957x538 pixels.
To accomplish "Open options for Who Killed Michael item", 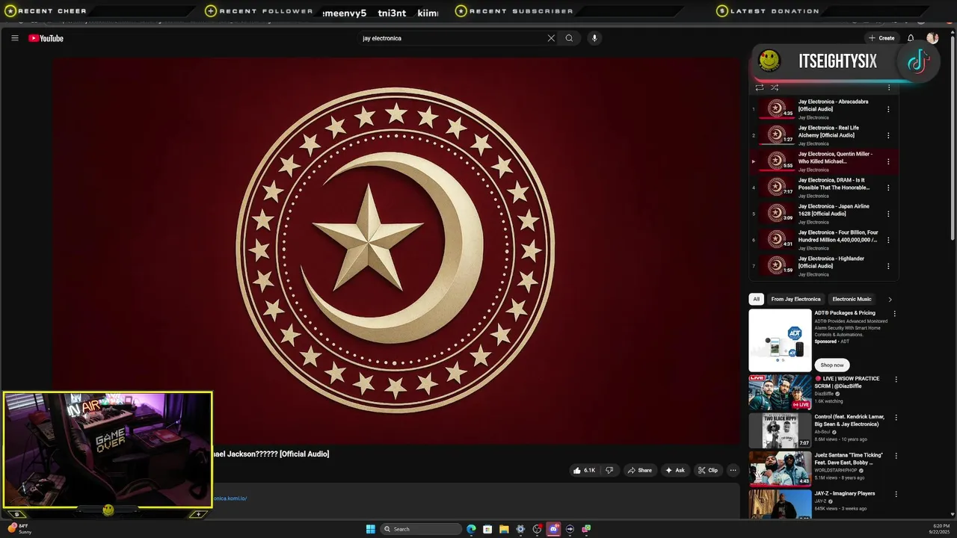I will coord(888,161).
